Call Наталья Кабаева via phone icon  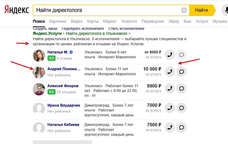point(170,127)
